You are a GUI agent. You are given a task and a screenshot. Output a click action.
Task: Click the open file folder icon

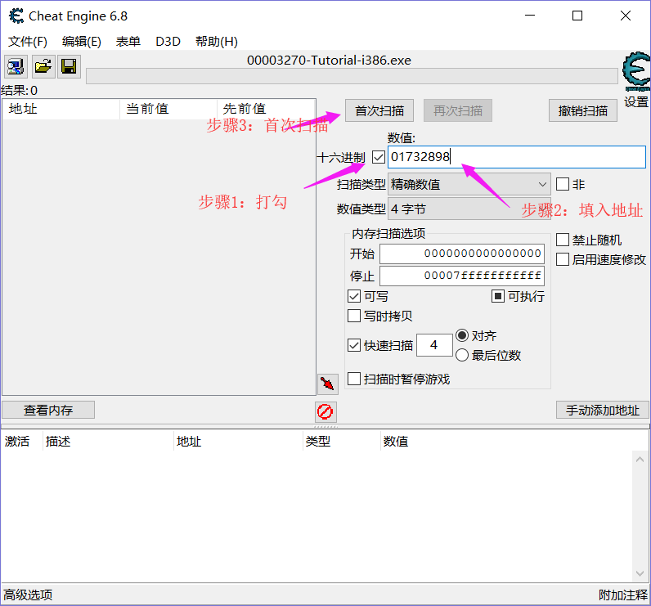coord(43,66)
